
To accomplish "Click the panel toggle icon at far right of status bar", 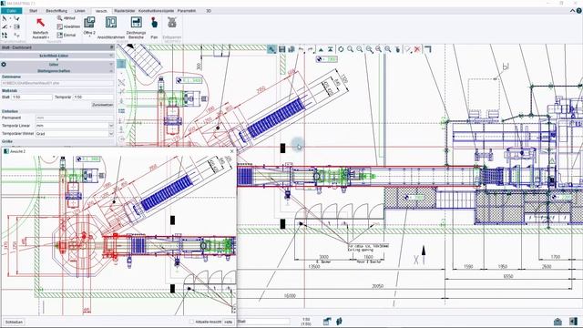I will pyautogui.click(x=573, y=322).
